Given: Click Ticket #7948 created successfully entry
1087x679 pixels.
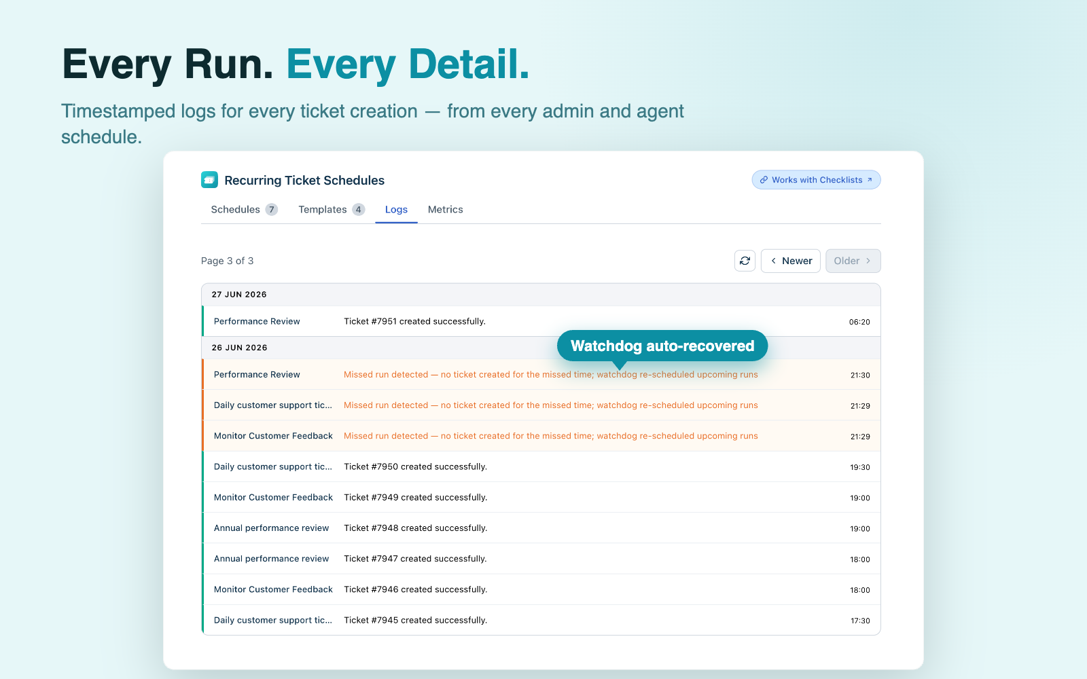Looking at the screenshot, I should 541,528.
